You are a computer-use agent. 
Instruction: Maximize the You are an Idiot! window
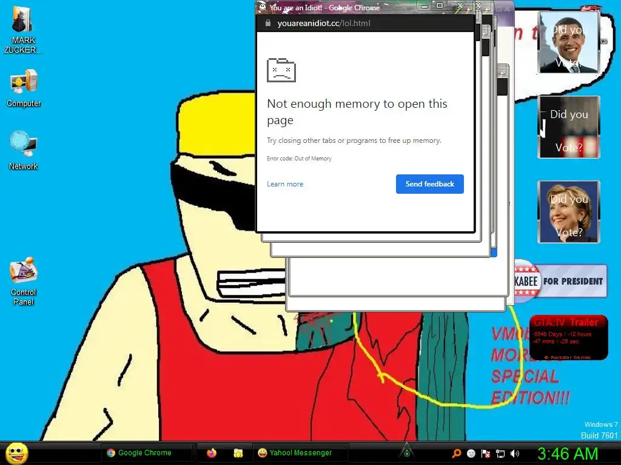440,5
